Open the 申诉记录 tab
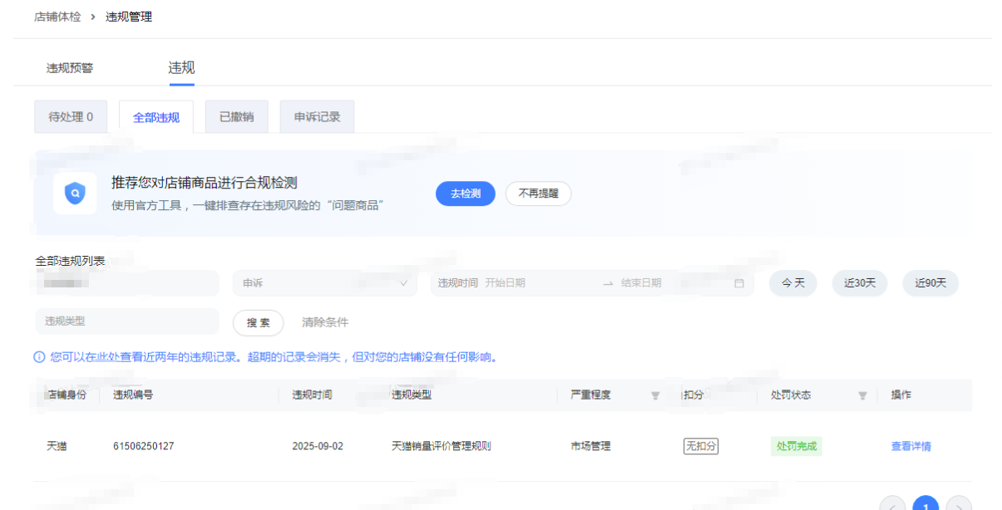Screen dimensions: 1002x510 pyautogui.click(x=317, y=117)
